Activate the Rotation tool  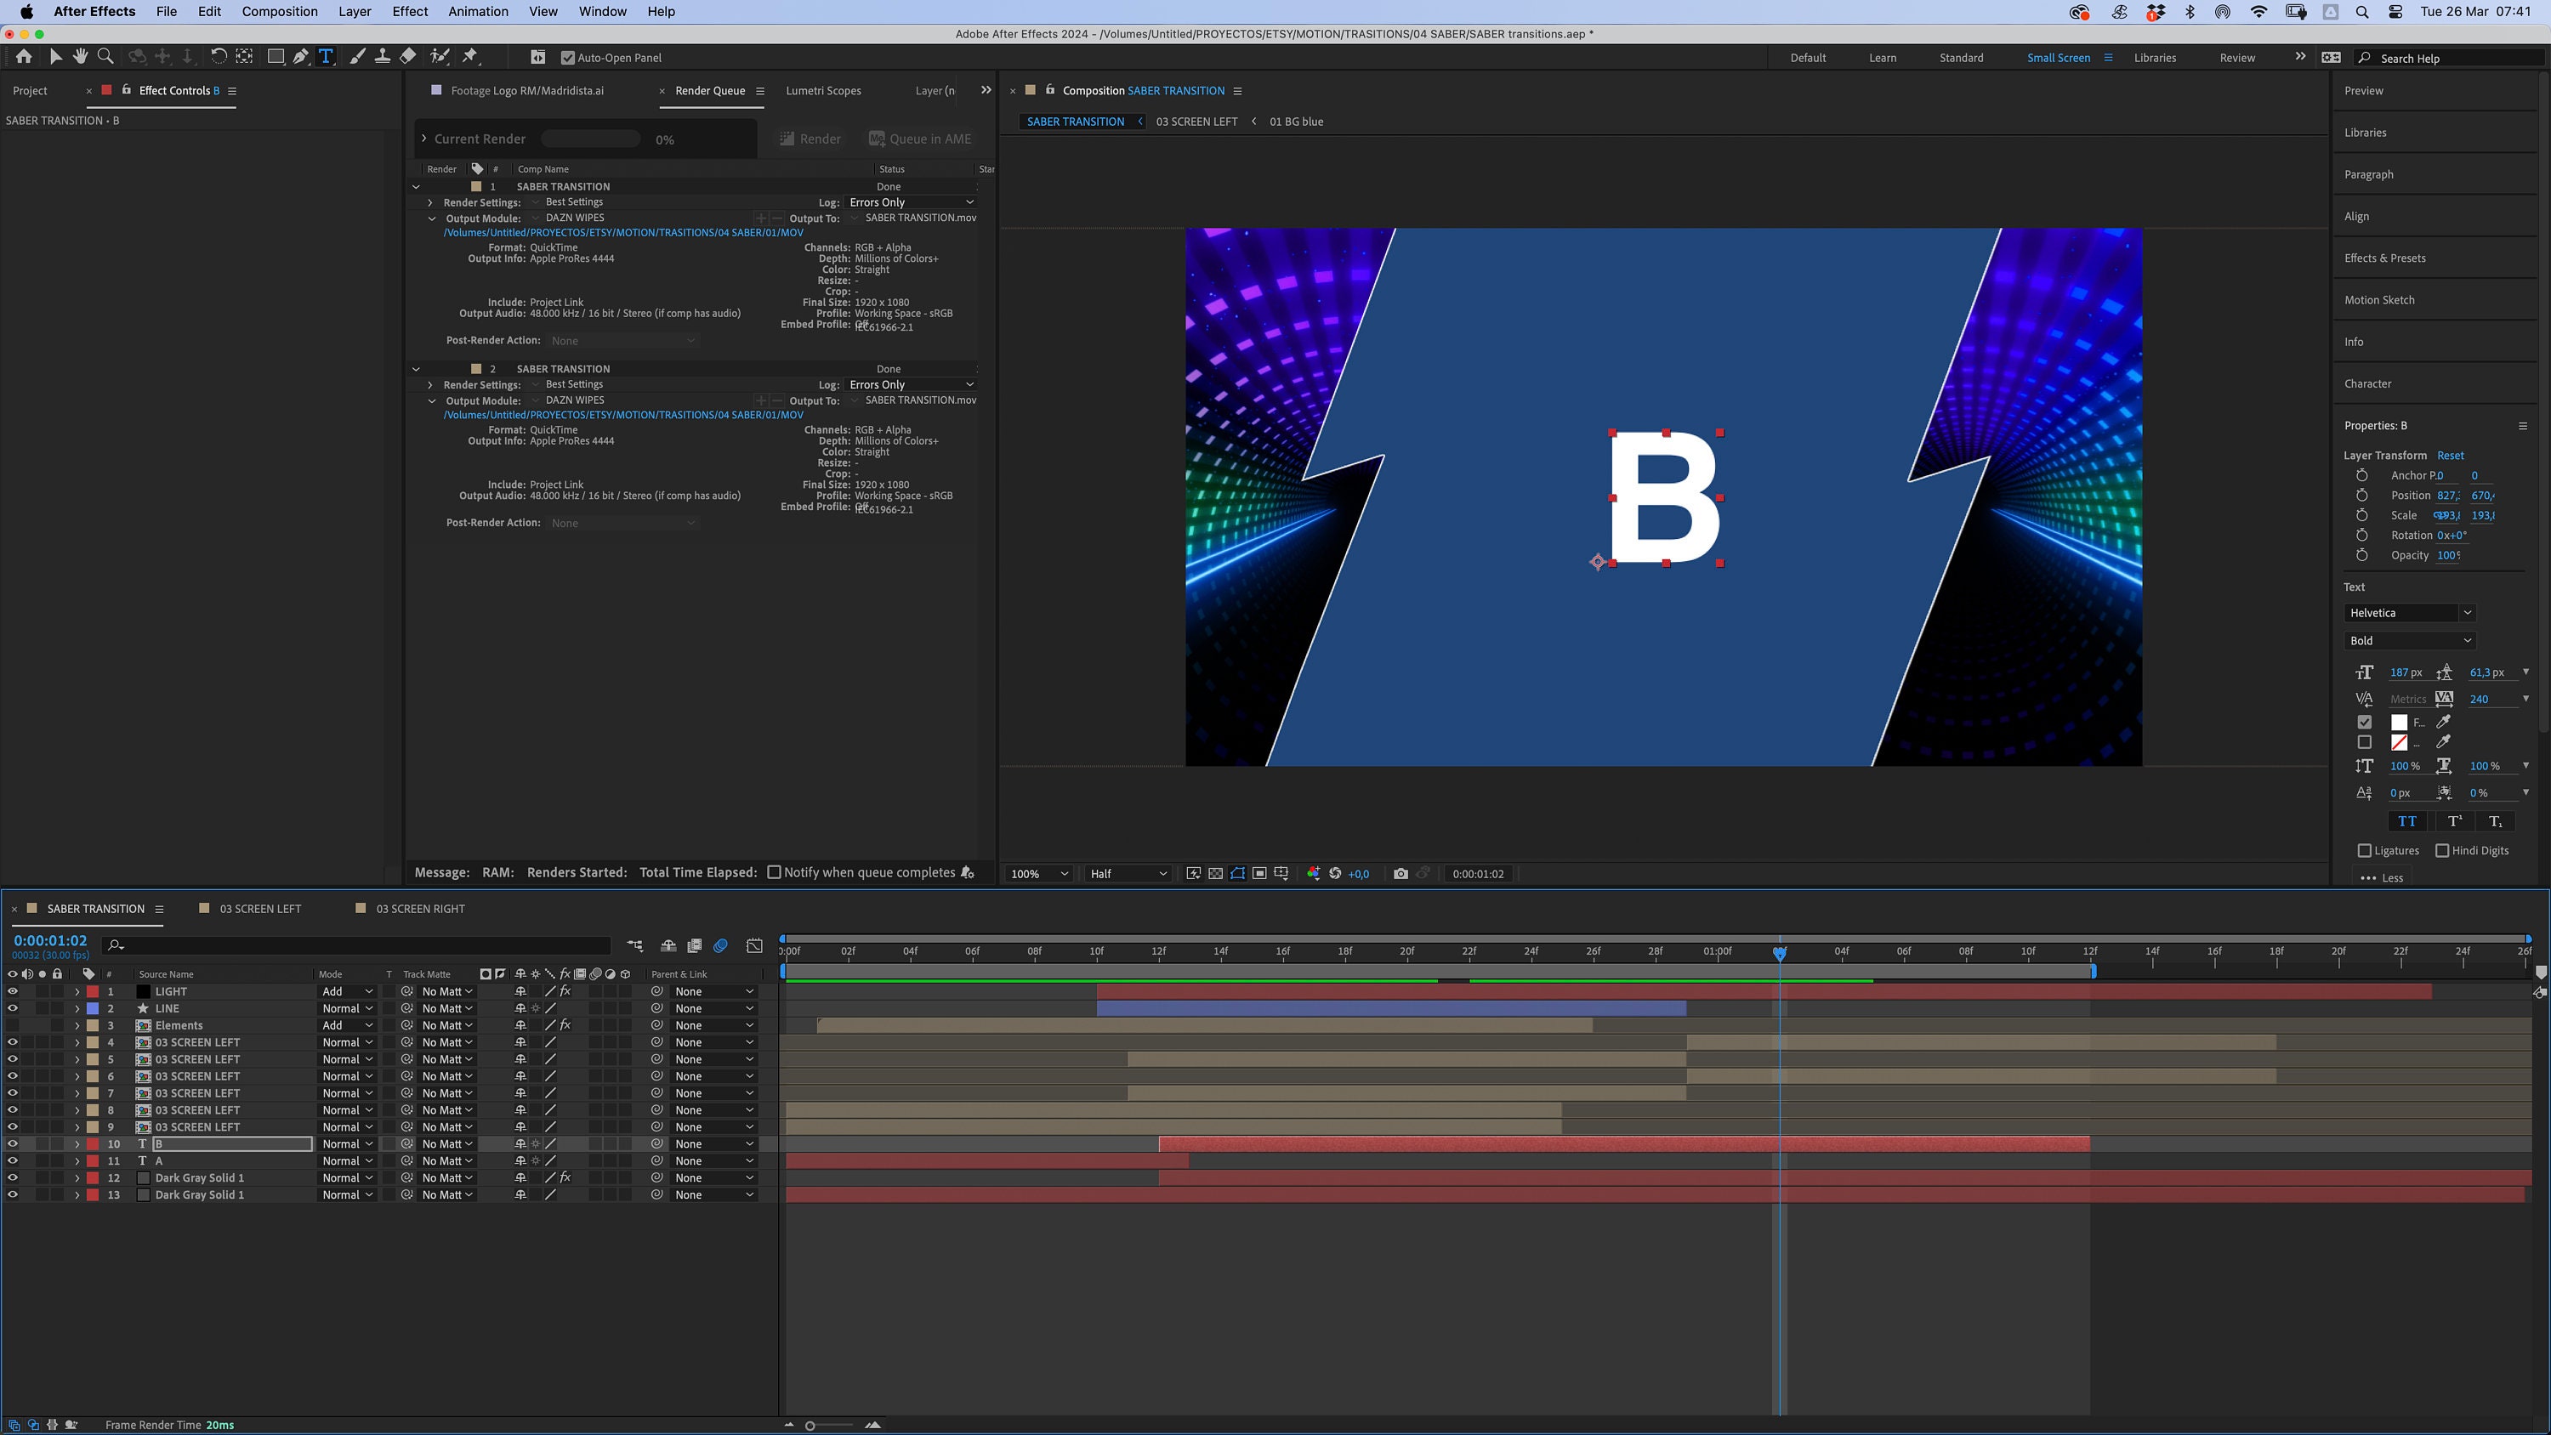click(x=219, y=56)
